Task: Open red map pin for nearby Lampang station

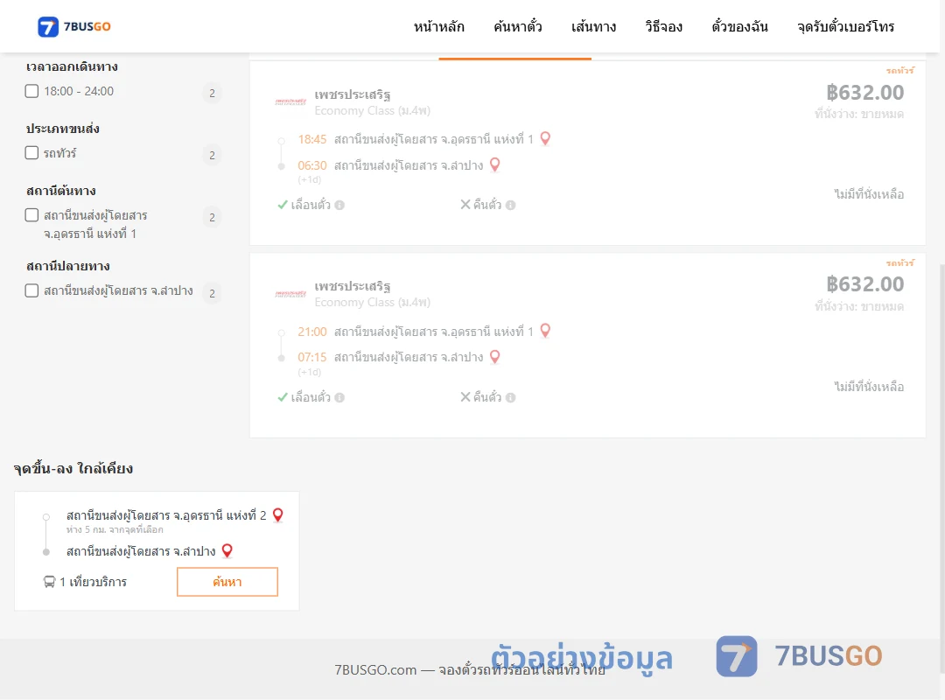Action: click(227, 550)
